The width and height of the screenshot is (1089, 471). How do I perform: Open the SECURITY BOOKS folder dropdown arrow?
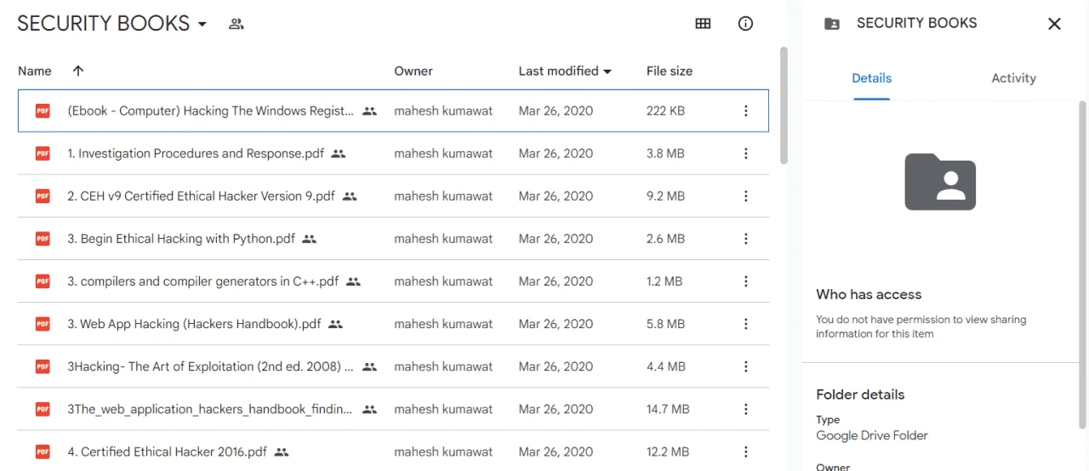click(202, 24)
